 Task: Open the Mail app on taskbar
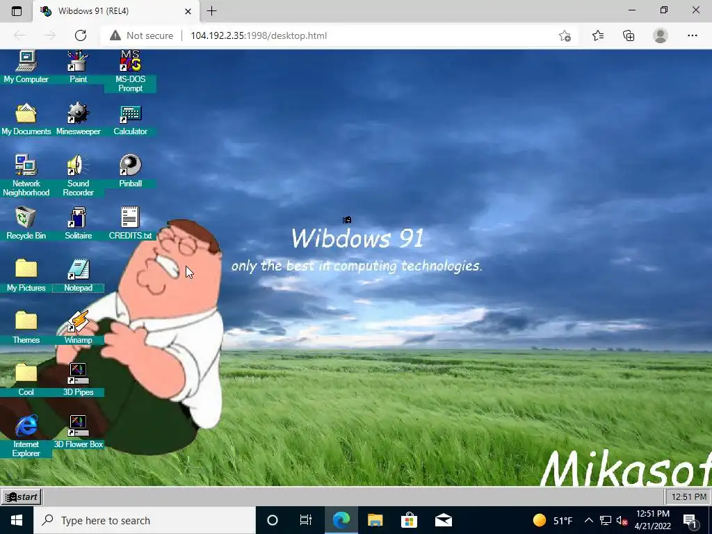(443, 520)
